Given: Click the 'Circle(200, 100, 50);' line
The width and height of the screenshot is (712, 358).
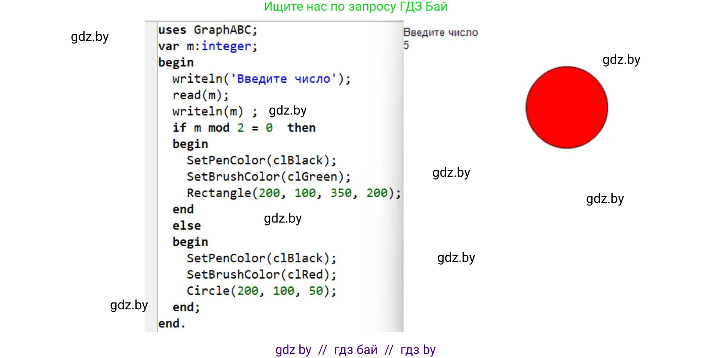Looking at the screenshot, I should point(261,290).
